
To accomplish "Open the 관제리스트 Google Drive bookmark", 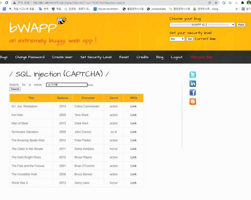I will (206, 9).
